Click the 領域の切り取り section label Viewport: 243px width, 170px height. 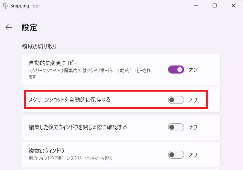(39, 46)
